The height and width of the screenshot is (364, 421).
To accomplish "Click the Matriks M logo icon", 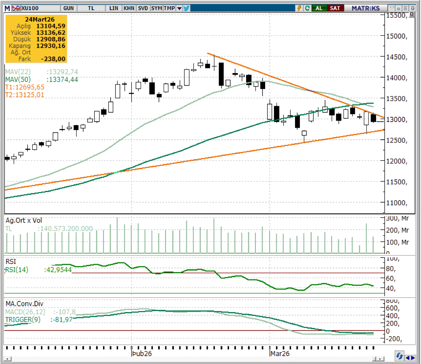I will pos(7,8).
